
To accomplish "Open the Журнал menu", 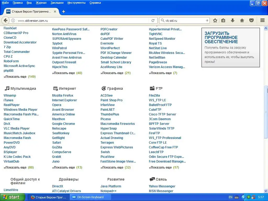I will (x=41, y=3).
